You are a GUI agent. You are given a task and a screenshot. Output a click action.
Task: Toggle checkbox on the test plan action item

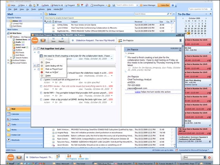(41, 56)
